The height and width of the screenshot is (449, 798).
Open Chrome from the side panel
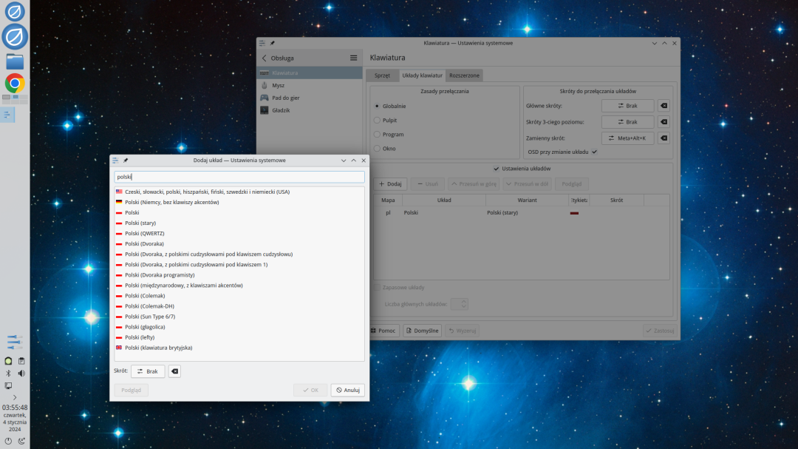tap(15, 83)
